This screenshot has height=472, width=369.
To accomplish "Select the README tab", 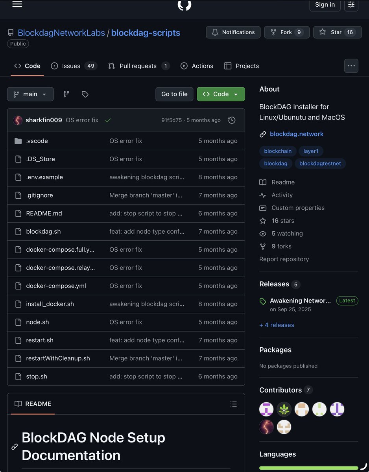I will pos(33,404).
